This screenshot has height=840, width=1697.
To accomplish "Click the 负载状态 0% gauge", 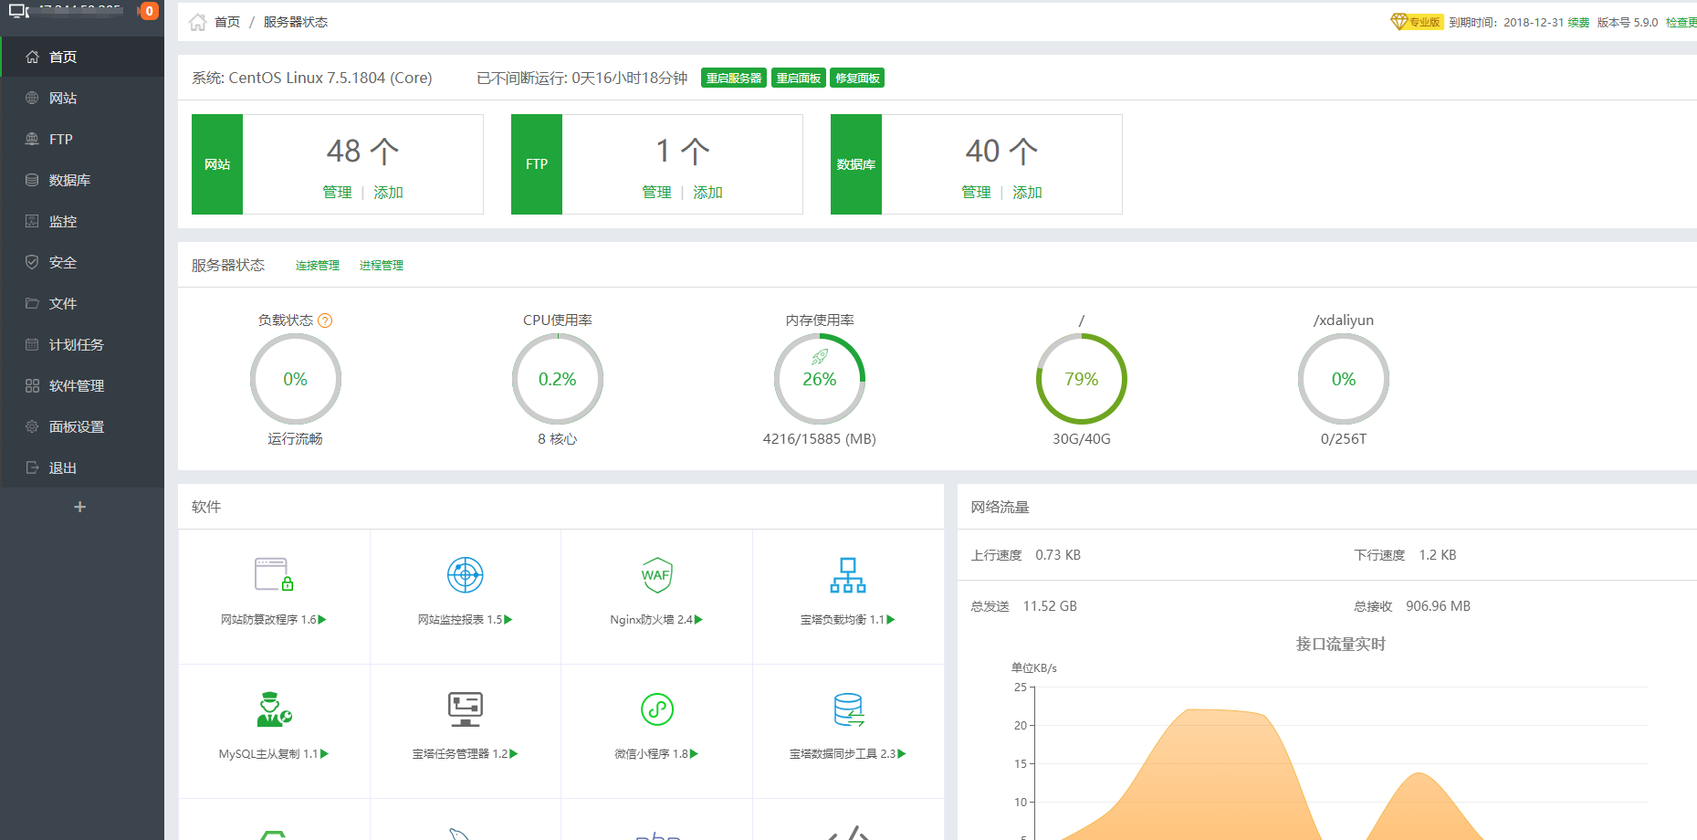I will 296,379.
